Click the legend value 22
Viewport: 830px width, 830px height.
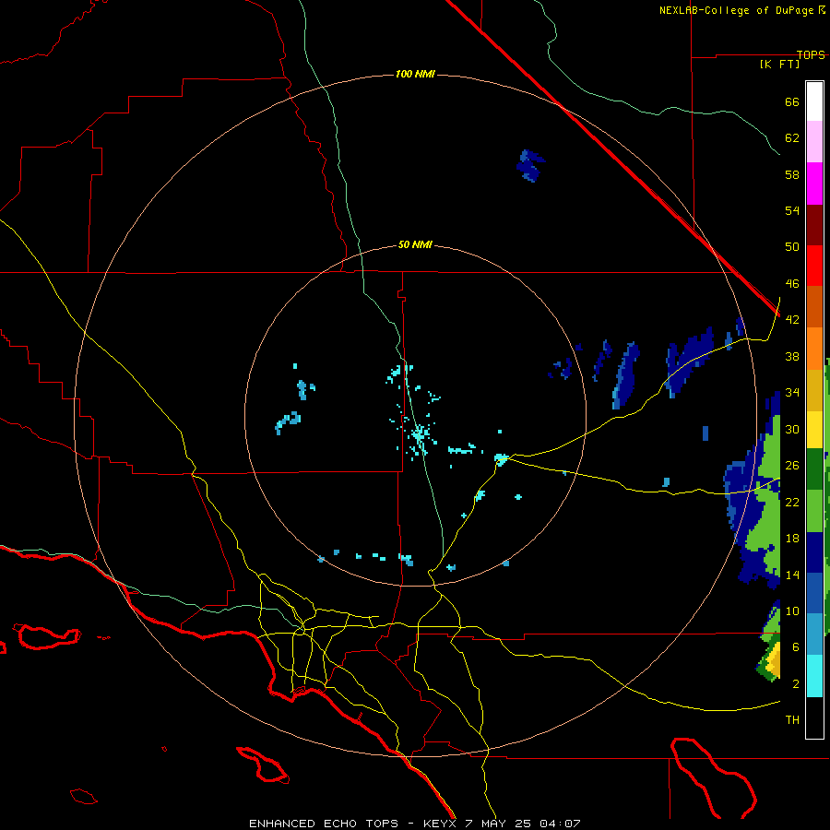(792, 502)
